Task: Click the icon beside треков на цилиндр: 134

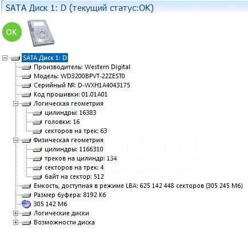Action: [37, 158]
